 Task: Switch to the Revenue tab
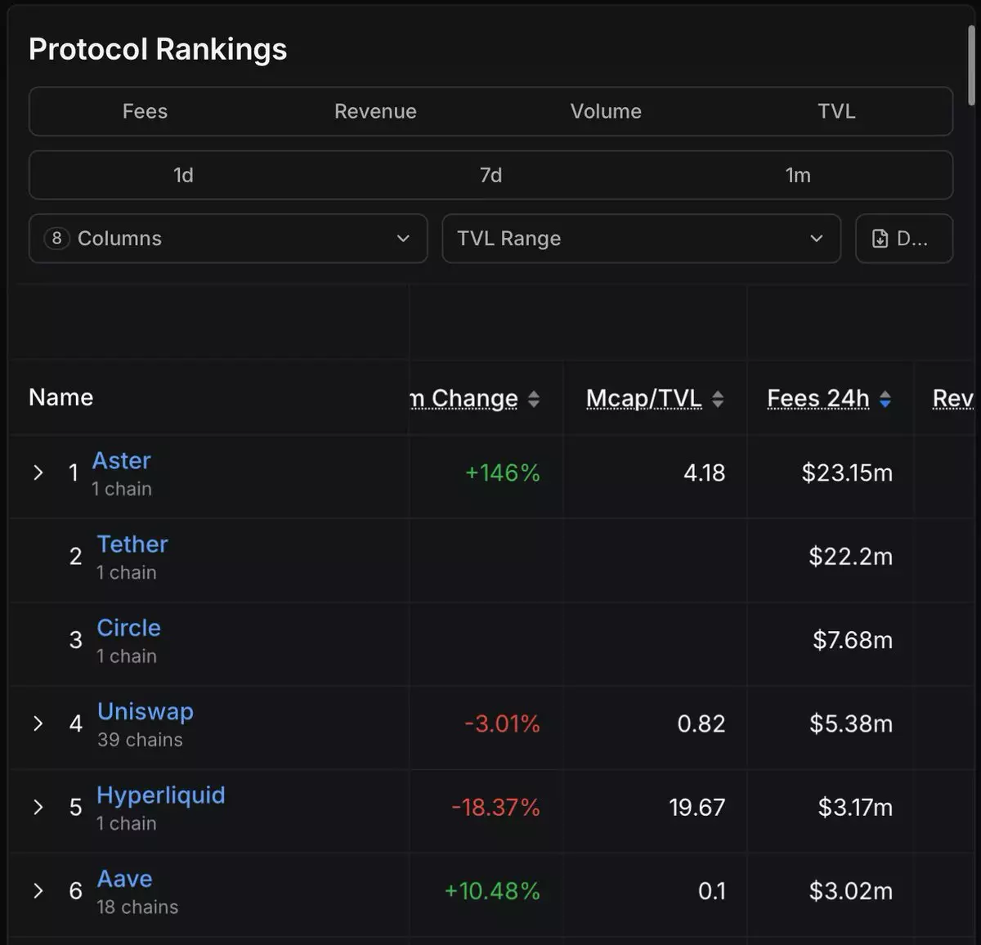(375, 111)
